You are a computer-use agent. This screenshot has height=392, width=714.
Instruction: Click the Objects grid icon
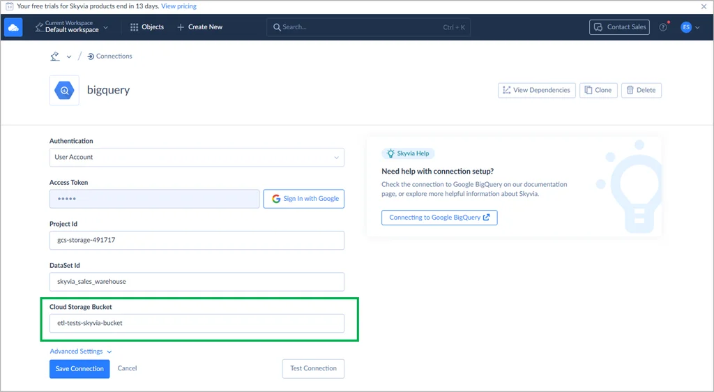135,27
